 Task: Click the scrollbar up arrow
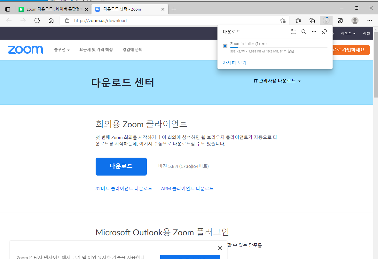(x=375, y=29)
